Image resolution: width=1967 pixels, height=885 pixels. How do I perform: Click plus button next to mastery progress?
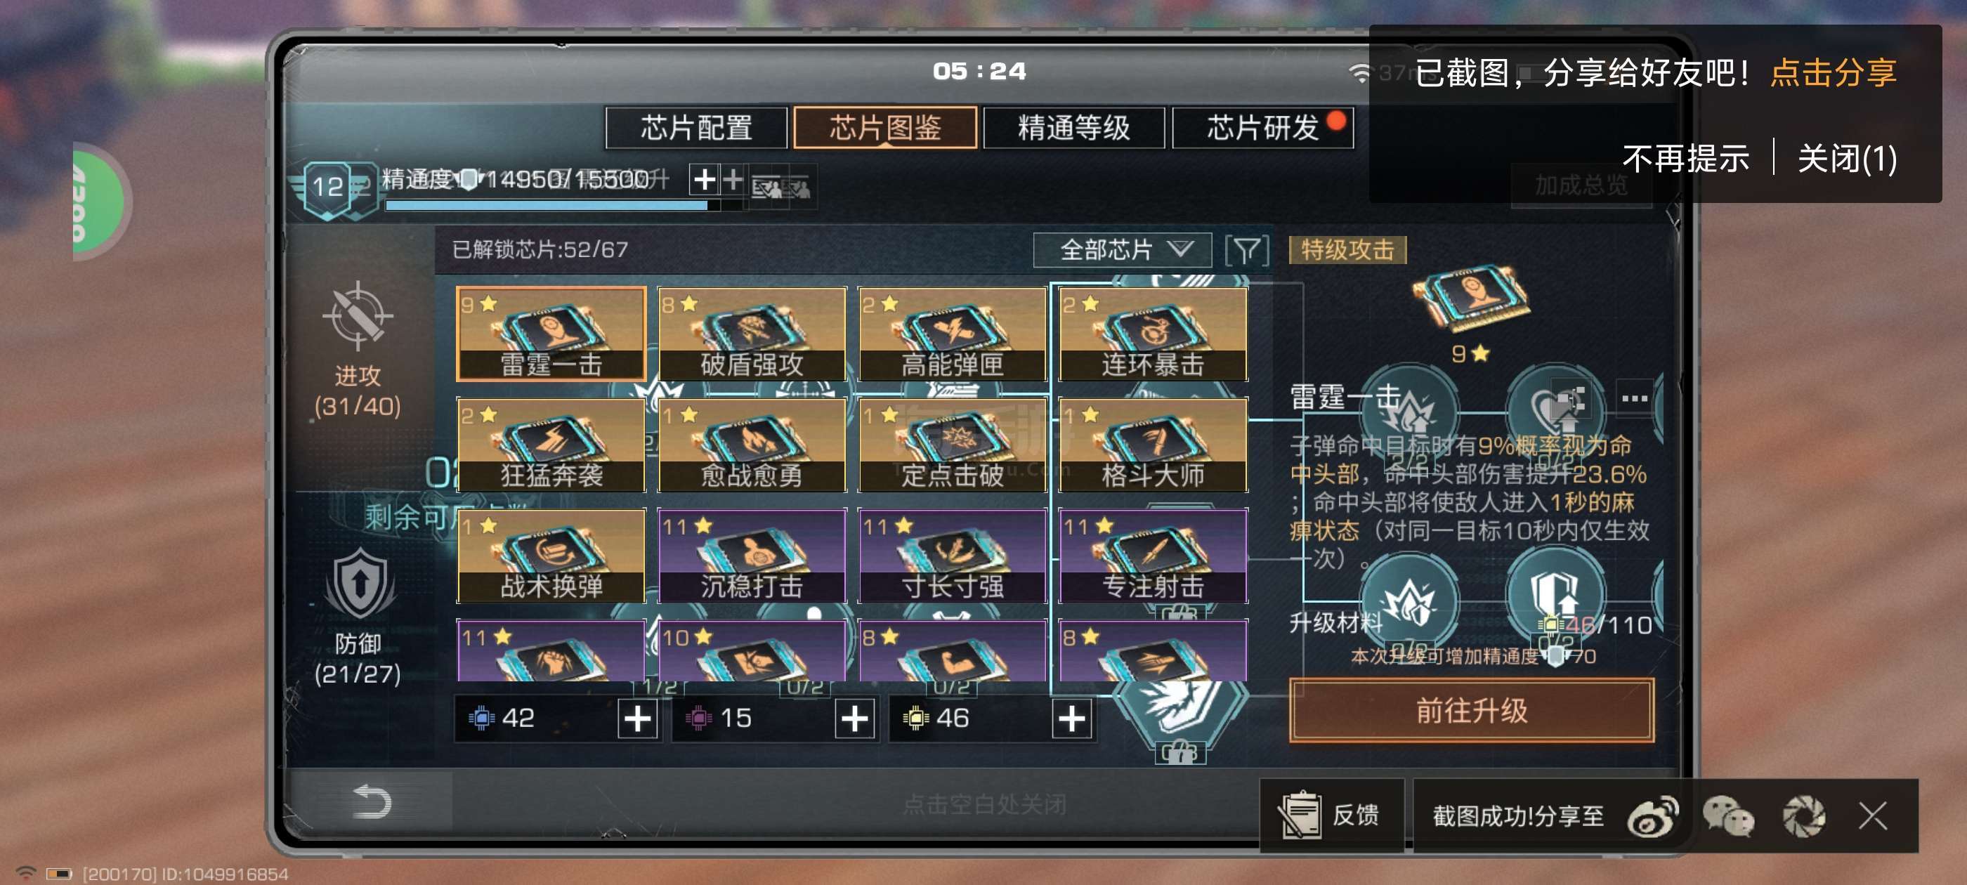704,181
